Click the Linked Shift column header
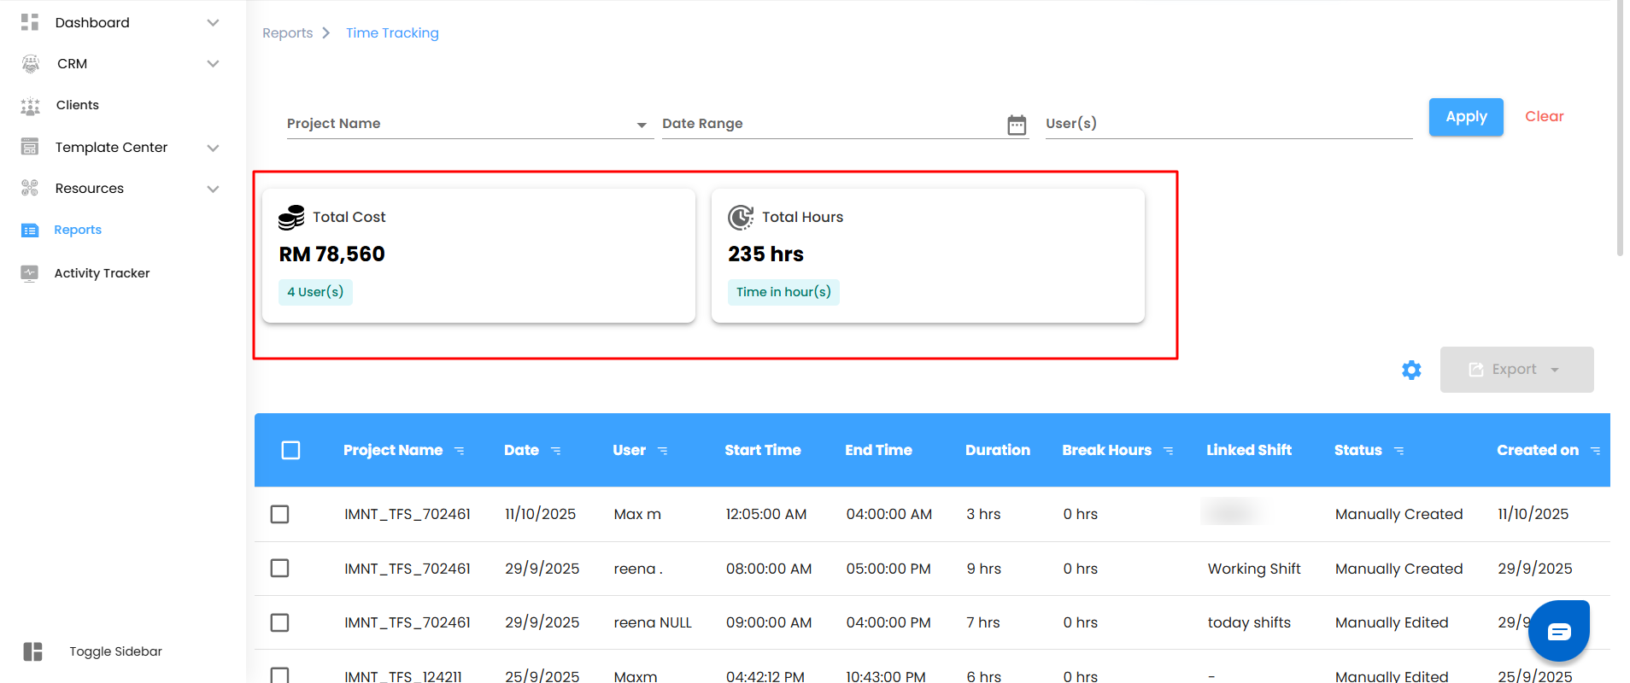The image size is (1630, 683). tap(1248, 450)
